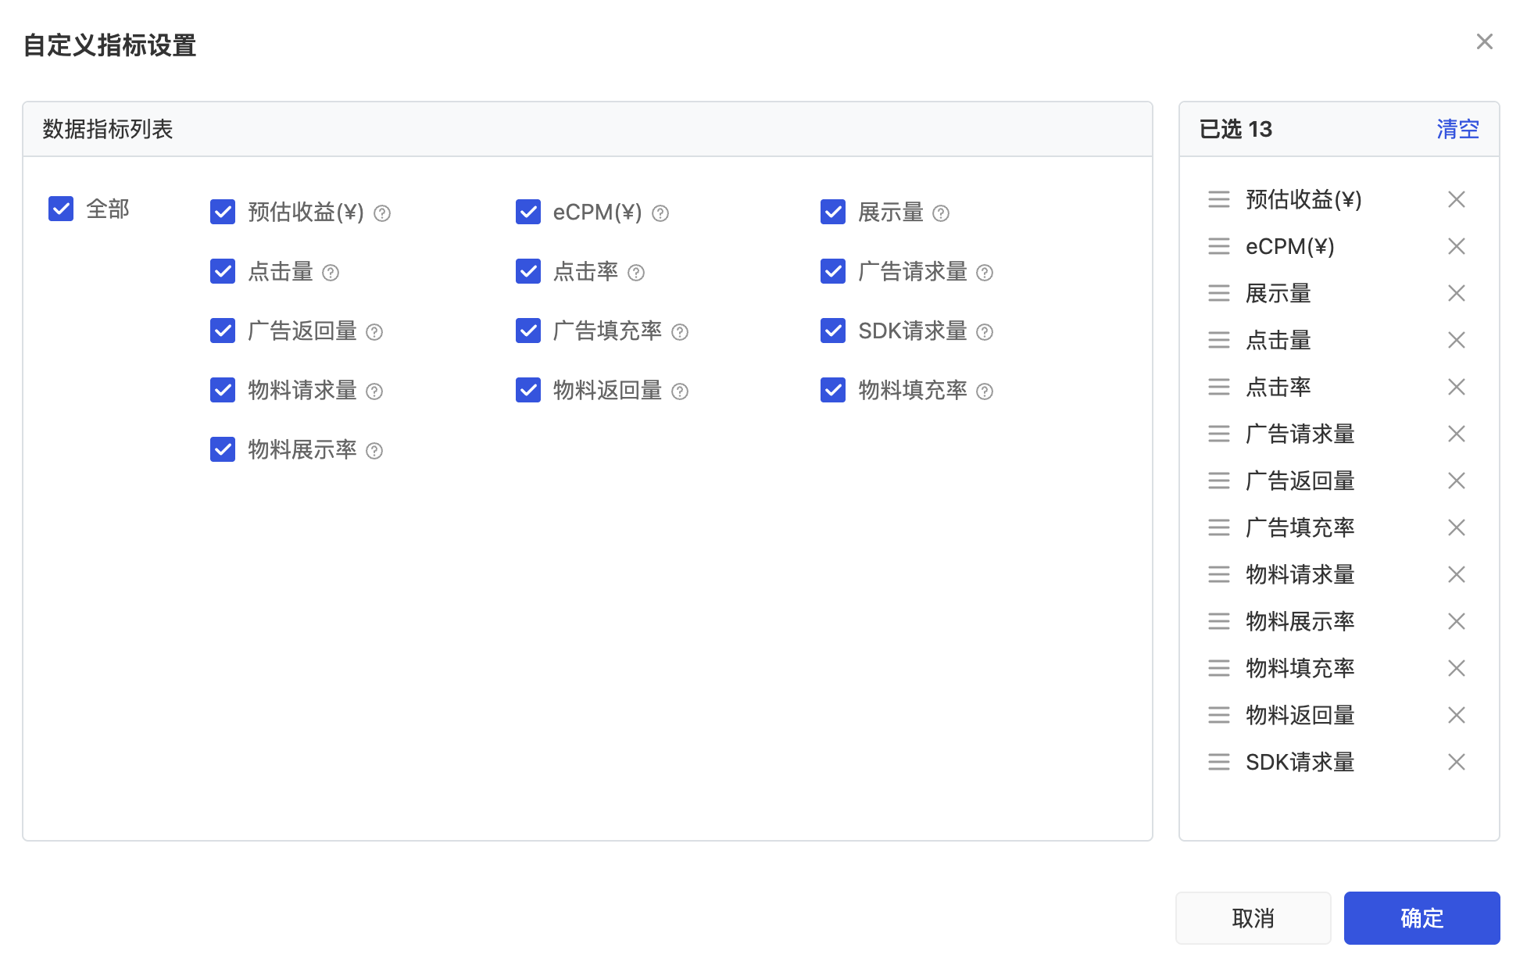Click 清空 to clear selected metrics
1527x958 pixels.
(1457, 130)
